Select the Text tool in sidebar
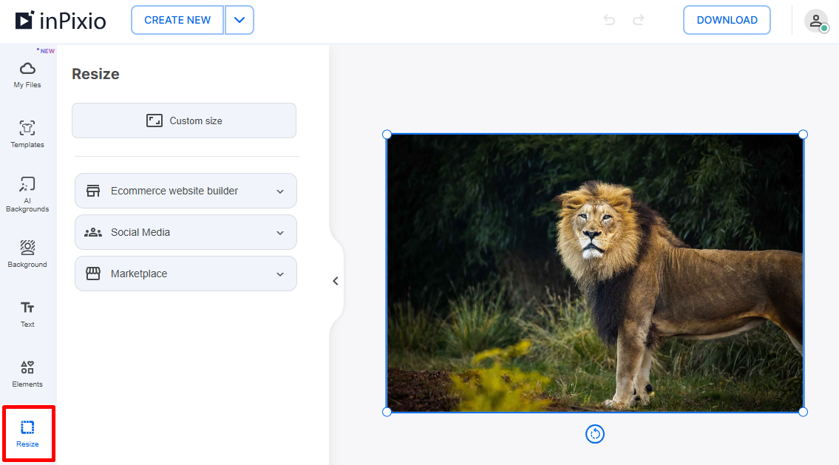 point(27,314)
